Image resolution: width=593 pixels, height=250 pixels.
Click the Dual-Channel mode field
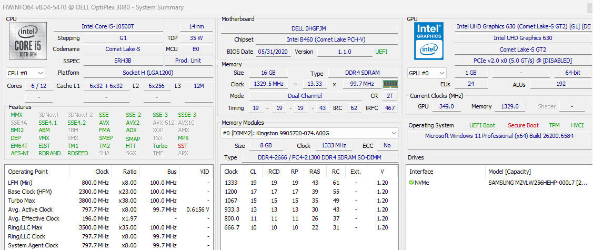pos(305,96)
